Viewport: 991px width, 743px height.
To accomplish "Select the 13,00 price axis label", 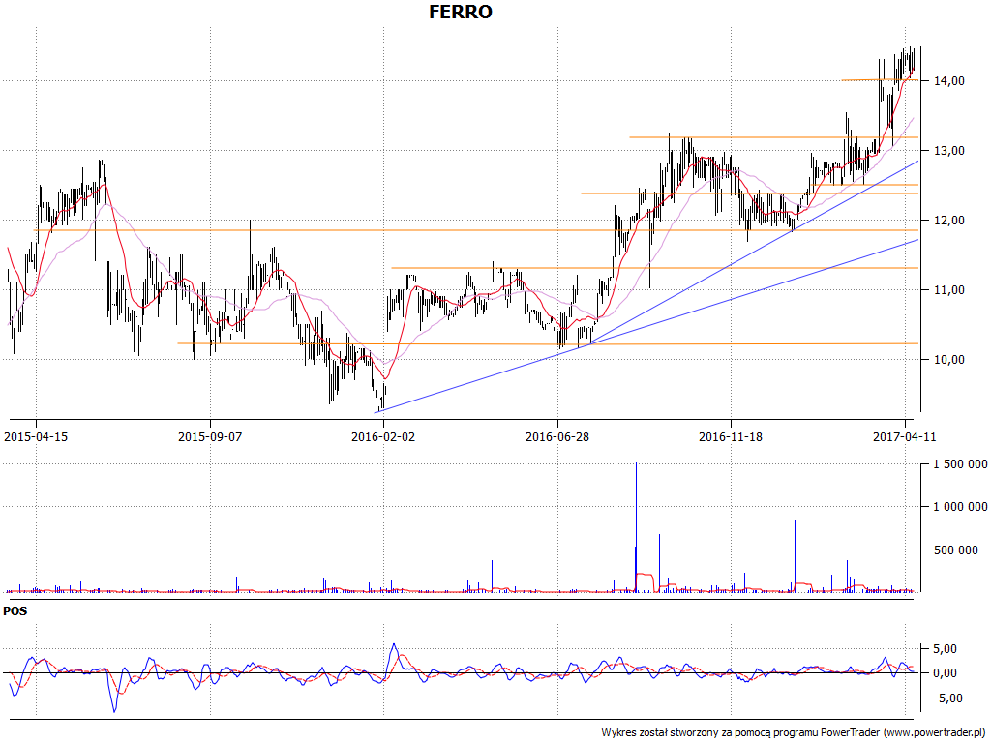I will coord(950,150).
